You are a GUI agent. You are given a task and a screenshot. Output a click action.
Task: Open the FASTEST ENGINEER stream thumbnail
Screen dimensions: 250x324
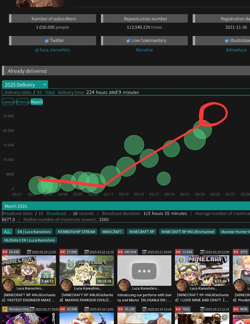click(x=29, y=271)
